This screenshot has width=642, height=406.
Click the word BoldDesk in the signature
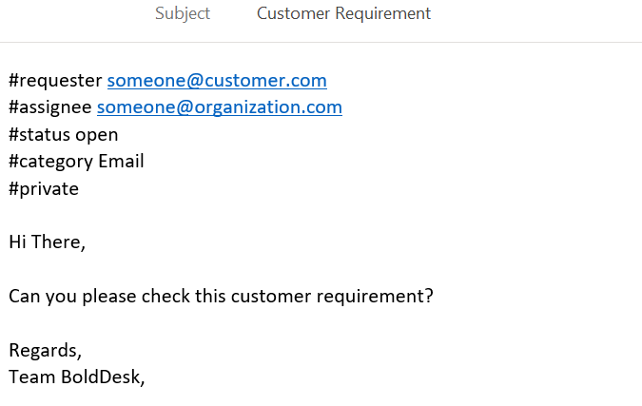point(101,377)
